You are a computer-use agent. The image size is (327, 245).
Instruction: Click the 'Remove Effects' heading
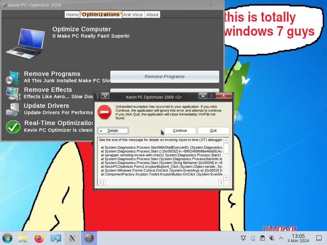pos(48,90)
